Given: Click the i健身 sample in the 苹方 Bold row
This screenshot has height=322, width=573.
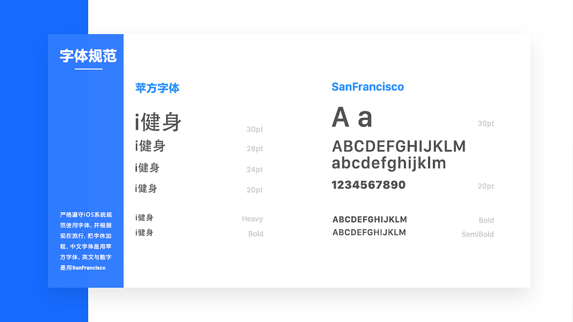Looking at the screenshot, I should click(x=144, y=232).
